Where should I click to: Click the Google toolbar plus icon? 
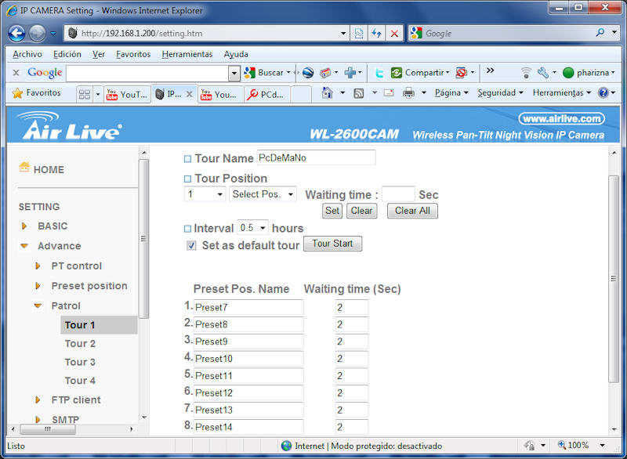(x=350, y=73)
